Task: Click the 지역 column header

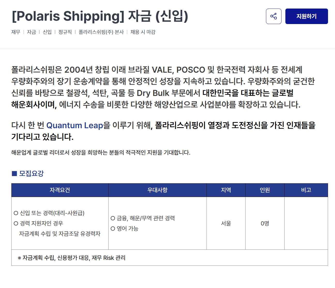Action: [226, 190]
